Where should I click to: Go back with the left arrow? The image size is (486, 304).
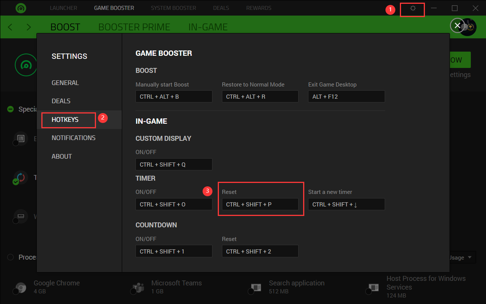(10, 27)
